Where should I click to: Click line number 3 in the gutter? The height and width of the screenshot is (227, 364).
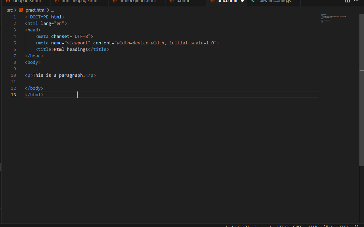coord(15,30)
